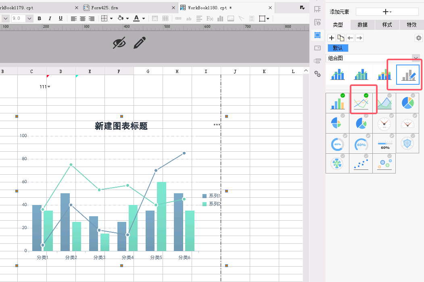Insert an image using the picture icon
This screenshot has width=424, height=282.
tap(231, 19)
